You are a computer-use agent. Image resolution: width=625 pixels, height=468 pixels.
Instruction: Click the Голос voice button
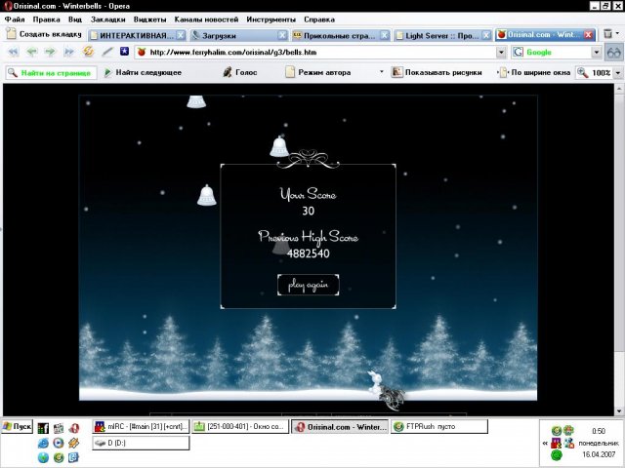(240, 72)
